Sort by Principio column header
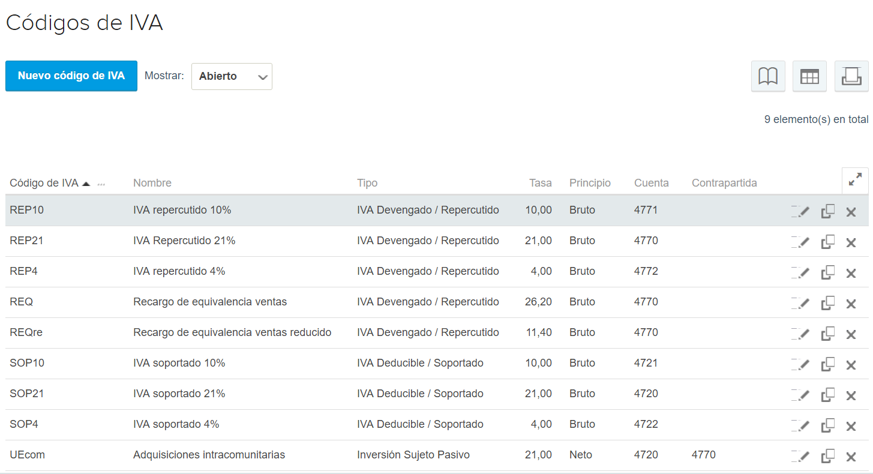 590,183
